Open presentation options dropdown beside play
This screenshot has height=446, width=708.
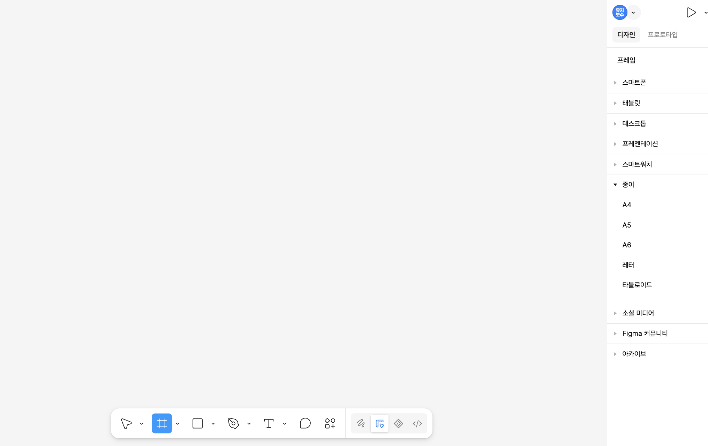click(x=706, y=13)
